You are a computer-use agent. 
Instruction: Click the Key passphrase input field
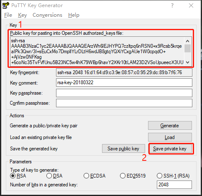tap(124, 93)
